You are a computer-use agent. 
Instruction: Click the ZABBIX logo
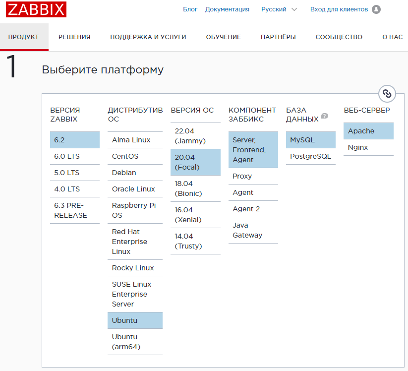coord(36,9)
